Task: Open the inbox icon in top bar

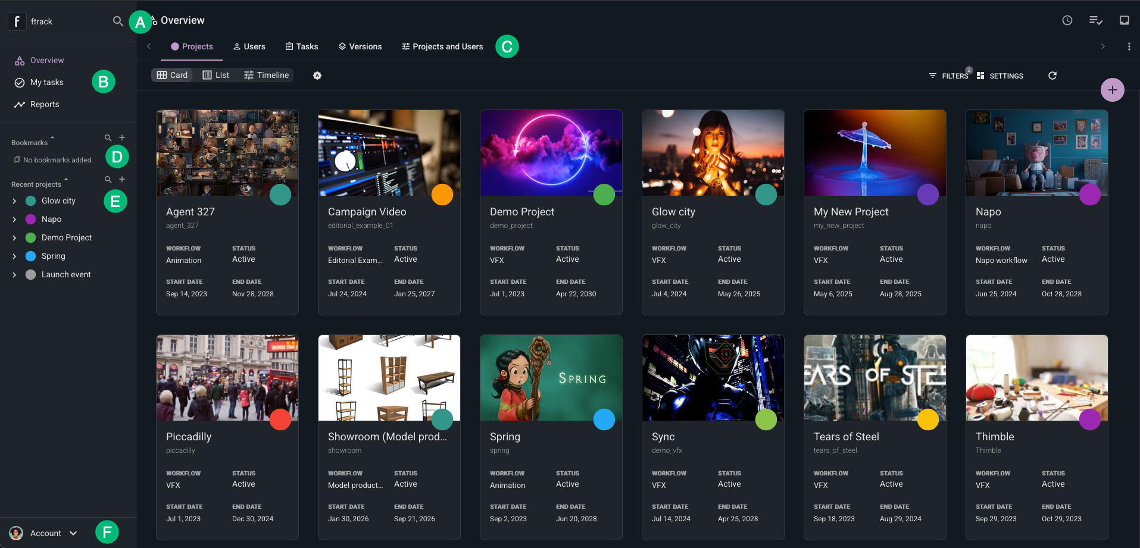Action: [x=1125, y=20]
